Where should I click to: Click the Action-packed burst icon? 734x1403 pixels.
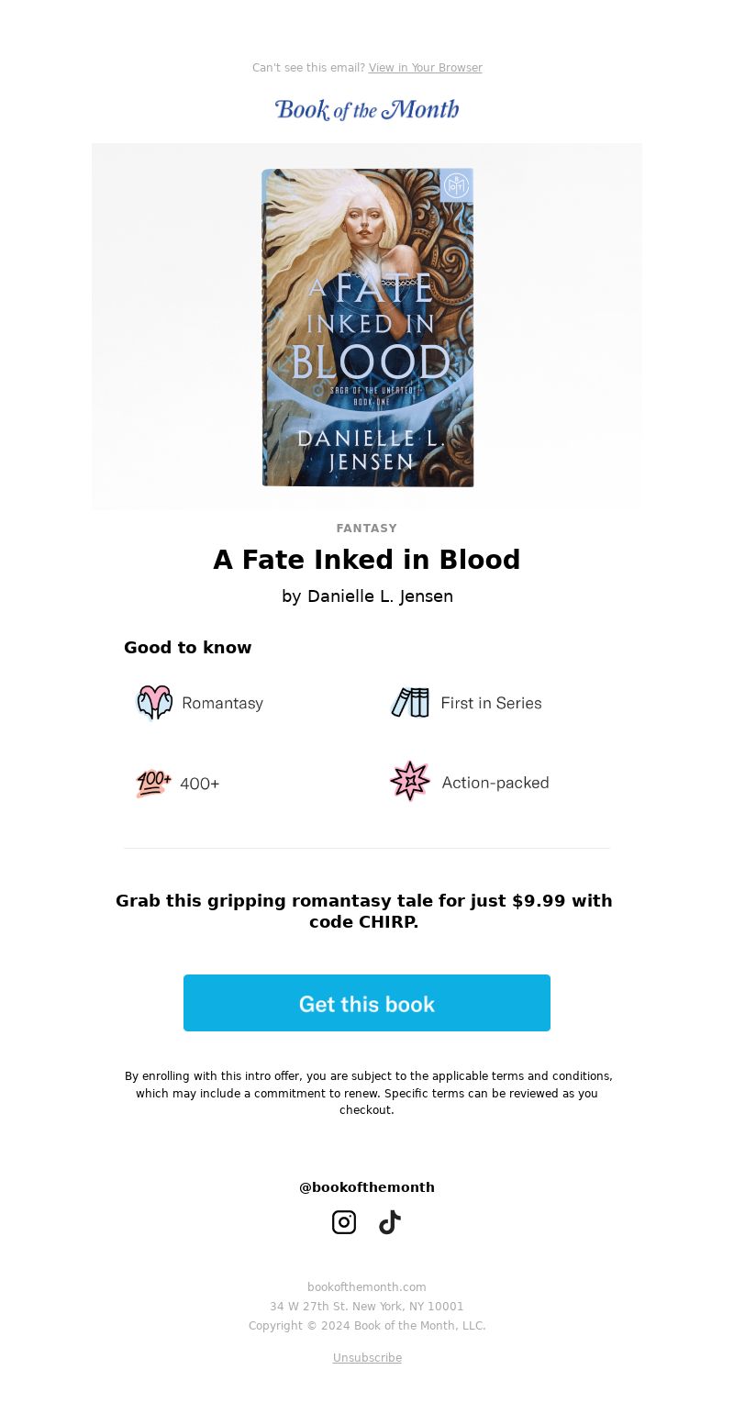(x=409, y=782)
